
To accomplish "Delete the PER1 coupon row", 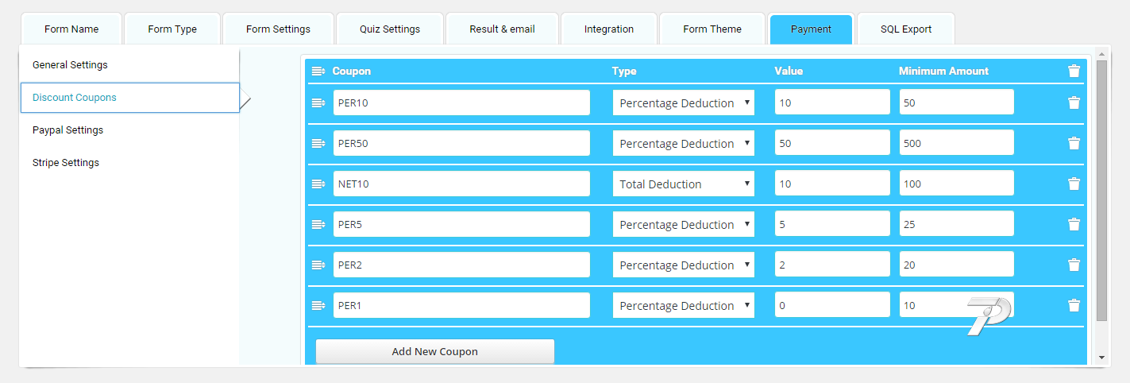I will [1074, 305].
